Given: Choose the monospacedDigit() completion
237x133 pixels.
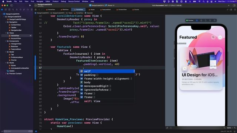Looking at the screenshot, I should point(107,86).
